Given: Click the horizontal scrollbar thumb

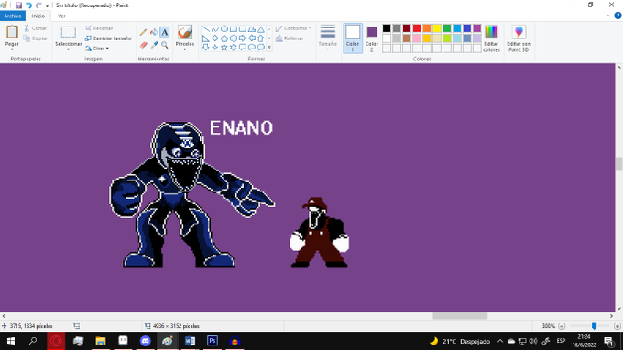Looking at the screenshot, I should tap(460, 316).
